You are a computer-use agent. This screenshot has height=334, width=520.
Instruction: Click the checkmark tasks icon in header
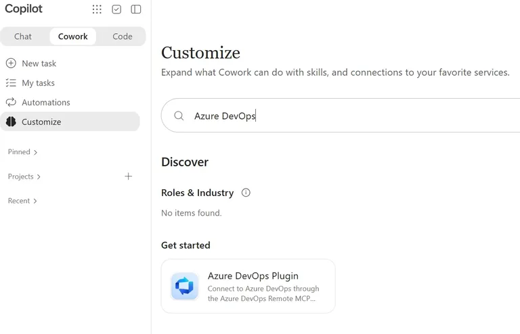click(x=116, y=9)
